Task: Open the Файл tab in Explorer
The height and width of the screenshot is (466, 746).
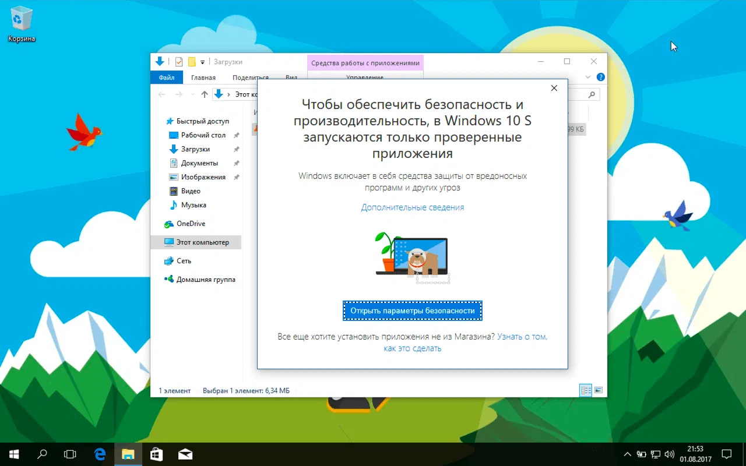Action: point(166,77)
